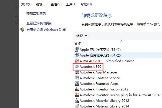Open the 帮助(H) menu

[86, 4]
